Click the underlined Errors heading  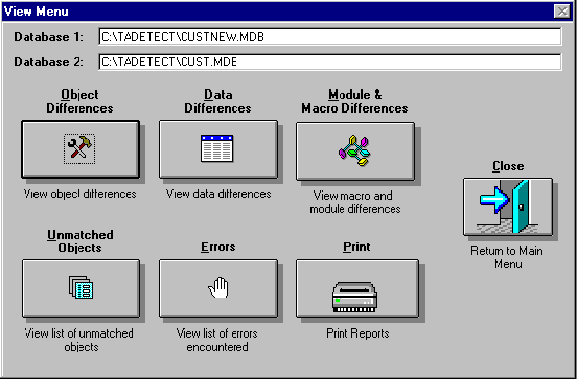tap(218, 246)
